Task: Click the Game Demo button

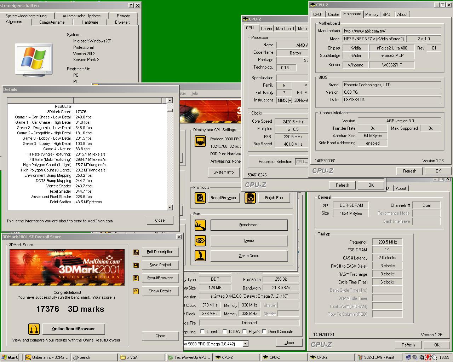Action: click(x=249, y=256)
